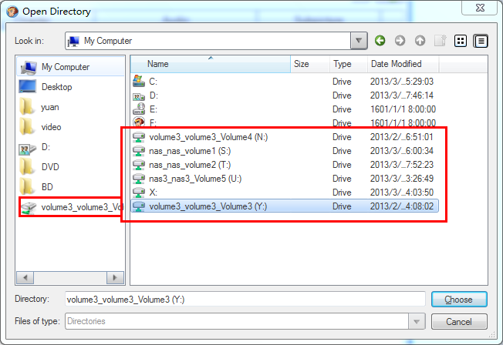Viewport: 503px width, 345px height.
Task: Open the Look in dropdown arrow
Action: 359,41
